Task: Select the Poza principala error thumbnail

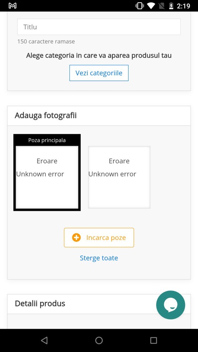Action: pos(47,172)
